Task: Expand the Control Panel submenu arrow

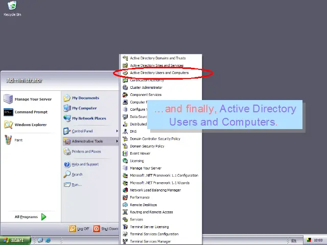Action: 117,131
